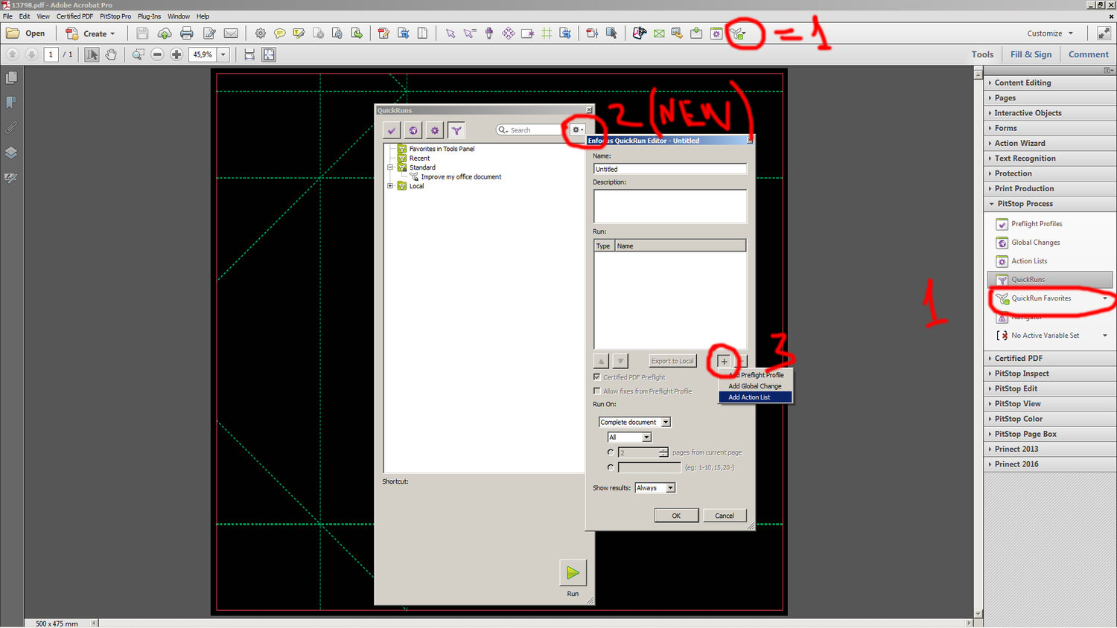Collapse the Standard tree node
1117x628 pixels.
390,167
